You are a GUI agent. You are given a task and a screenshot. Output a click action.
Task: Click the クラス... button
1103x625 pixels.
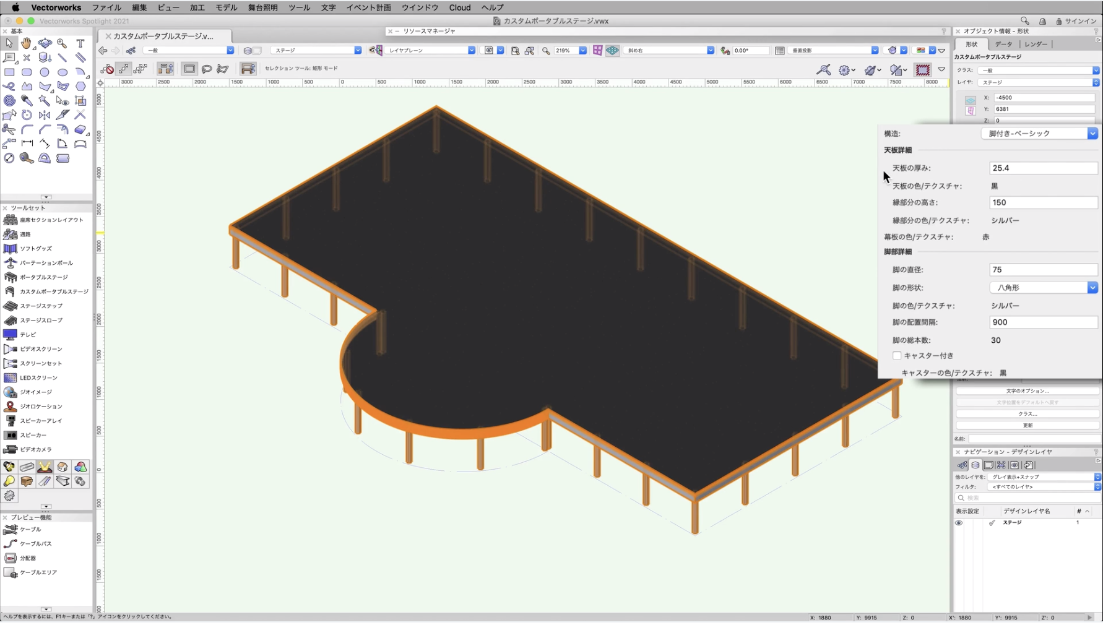pos(1027,414)
